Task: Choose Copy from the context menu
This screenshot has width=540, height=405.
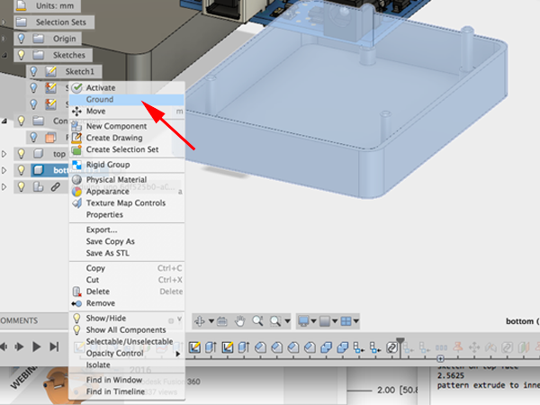Action: (x=127, y=268)
